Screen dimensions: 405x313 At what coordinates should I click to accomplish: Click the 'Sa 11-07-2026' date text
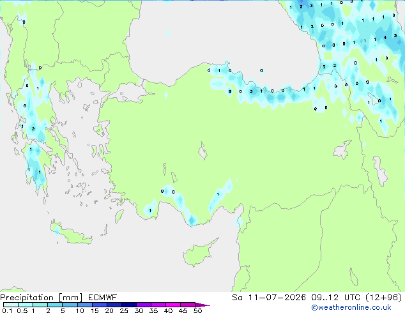pyautogui.click(x=269, y=298)
